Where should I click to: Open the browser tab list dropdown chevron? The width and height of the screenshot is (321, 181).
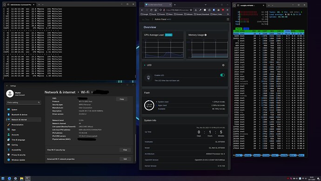[x=206, y=5]
